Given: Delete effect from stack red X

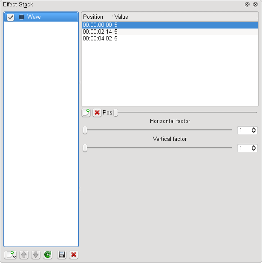Looking at the screenshot, I should (x=74, y=255).
